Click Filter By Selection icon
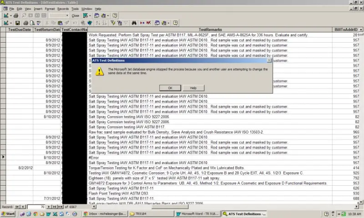The width and height of the screenshot is (364, 218). pyautogui.click(x=113, y=23)
